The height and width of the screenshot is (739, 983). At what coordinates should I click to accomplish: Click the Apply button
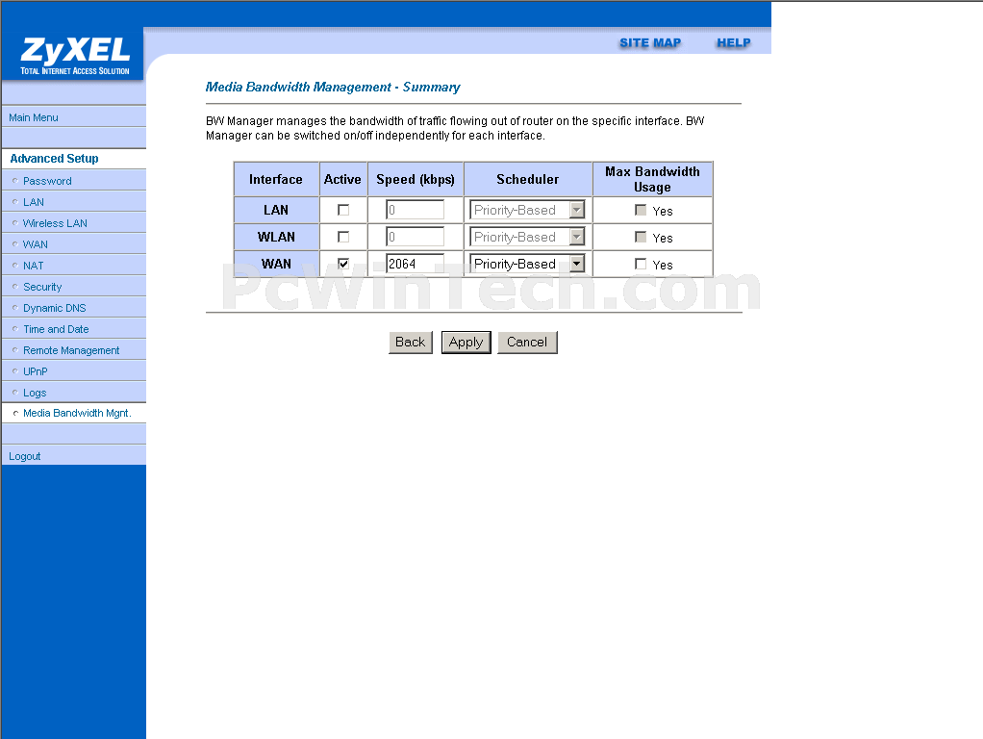[466, 342]
